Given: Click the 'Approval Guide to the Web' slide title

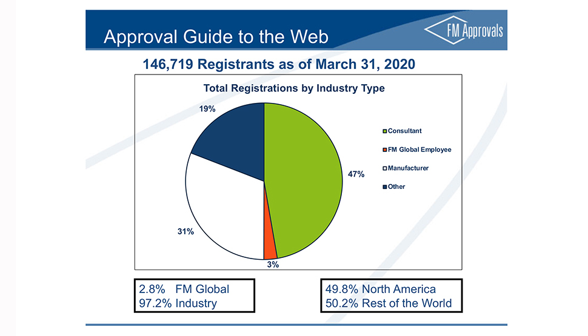Looking at the screenshot, I should coord(216,37).
